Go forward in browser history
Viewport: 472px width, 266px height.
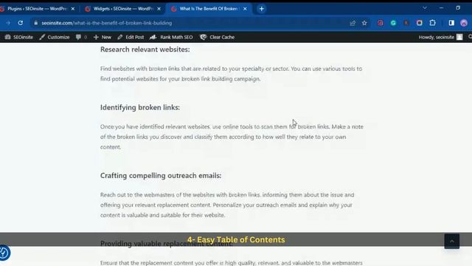[x=8, y=23]
